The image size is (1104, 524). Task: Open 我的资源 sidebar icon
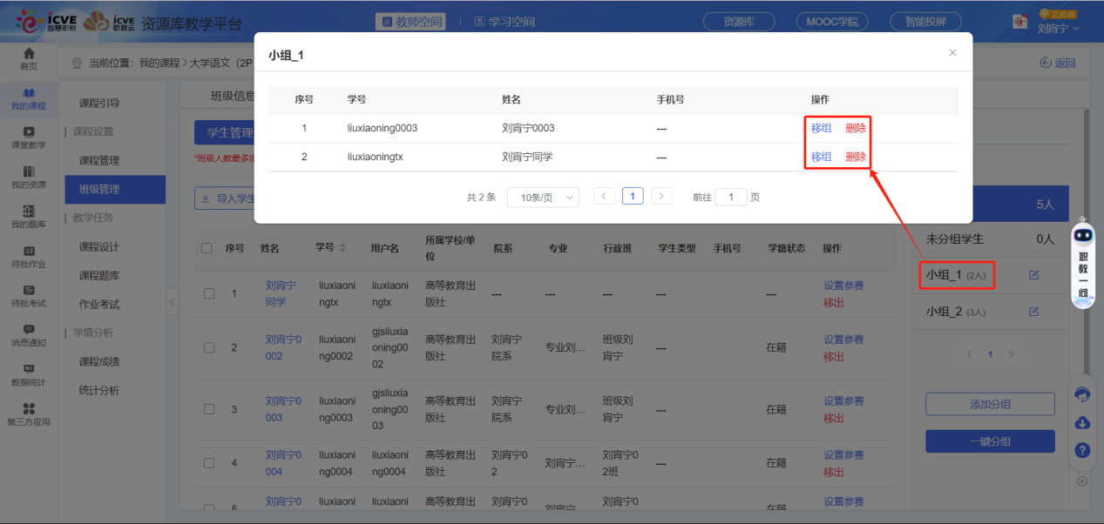tap(29, 176)
